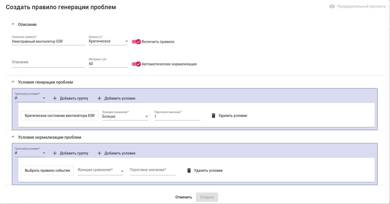This screenshot has width=390, height=204.
Task: Click the eye icon for preview
Action: [332, 7]
